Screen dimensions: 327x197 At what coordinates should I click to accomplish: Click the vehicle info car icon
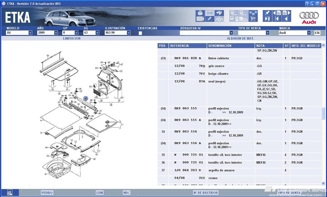(x=219, y=19)
